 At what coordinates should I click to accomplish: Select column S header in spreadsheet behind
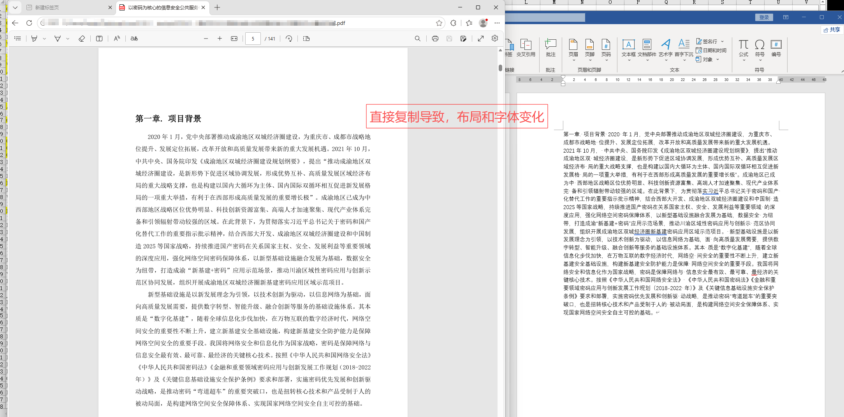(x=722, y=2)
